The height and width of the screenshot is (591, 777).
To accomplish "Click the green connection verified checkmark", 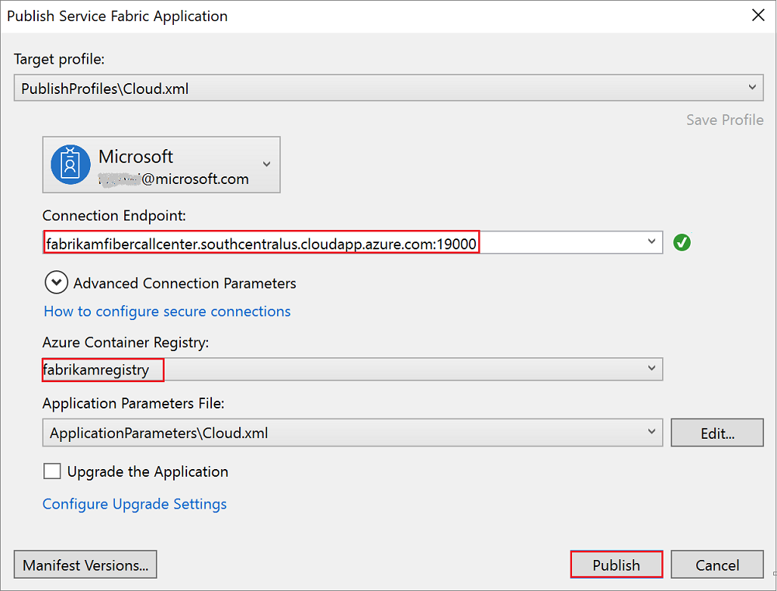I will click(x=682, y=243).
